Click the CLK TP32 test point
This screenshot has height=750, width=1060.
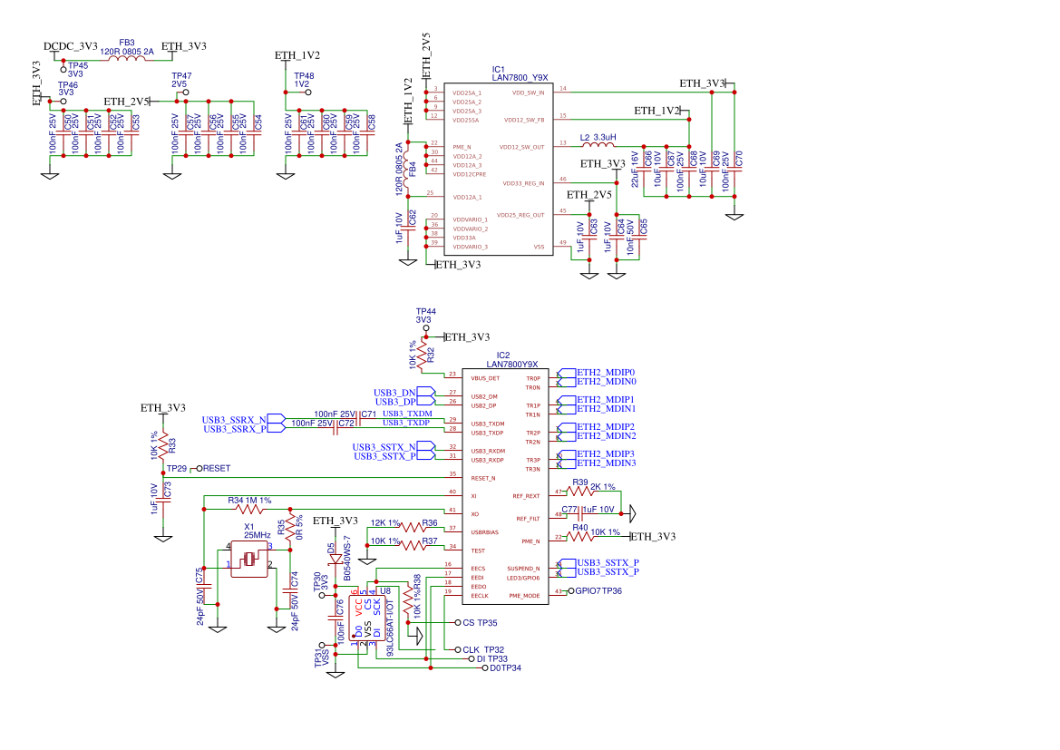458,650
